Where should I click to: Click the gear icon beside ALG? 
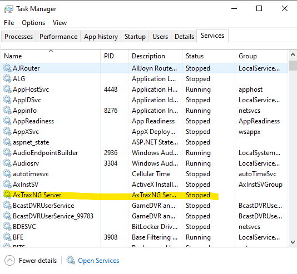(x=7, y=79)
